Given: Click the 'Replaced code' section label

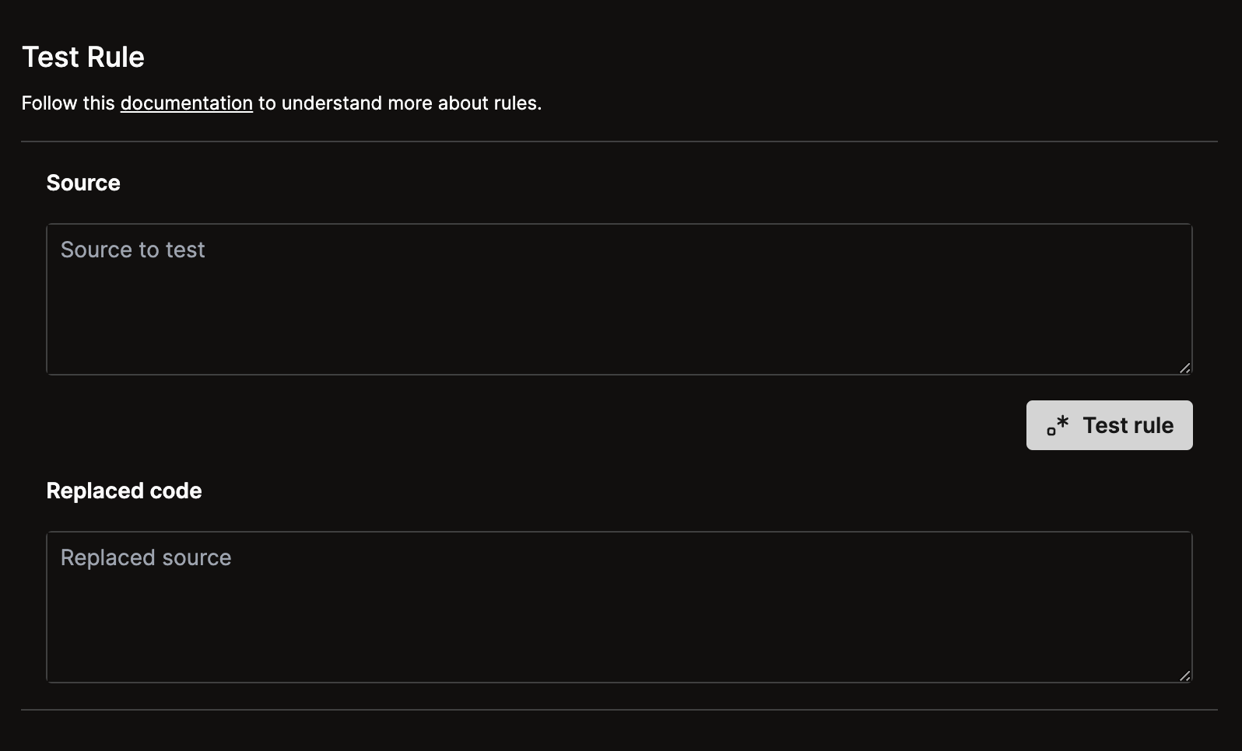Looking at the screenshot, I should tap(124, 491).
